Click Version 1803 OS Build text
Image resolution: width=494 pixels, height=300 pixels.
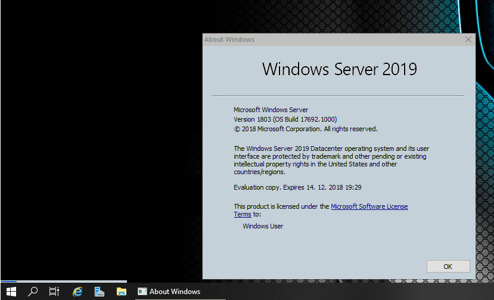(x=285, y=119)
